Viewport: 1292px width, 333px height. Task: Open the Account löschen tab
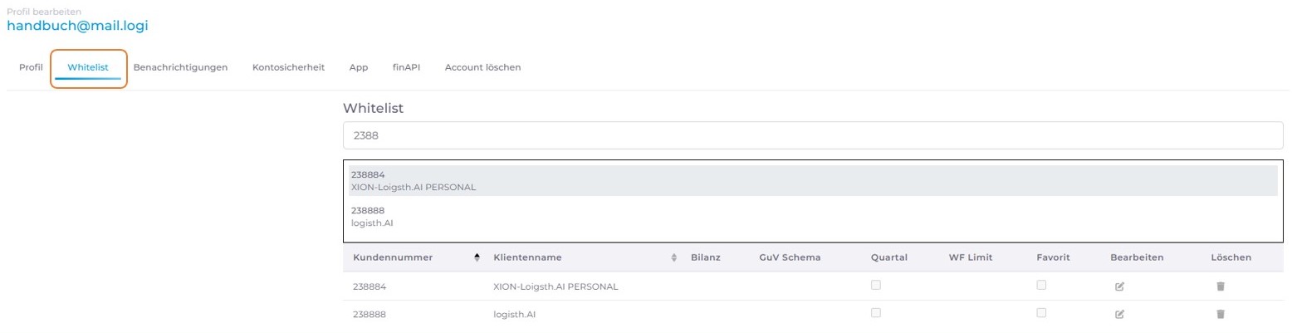click(482, 67)
